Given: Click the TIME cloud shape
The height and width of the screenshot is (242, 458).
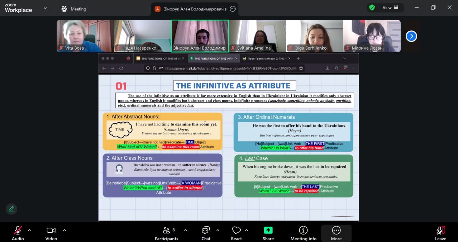Looking at the screenshot, I should [120, 129].
